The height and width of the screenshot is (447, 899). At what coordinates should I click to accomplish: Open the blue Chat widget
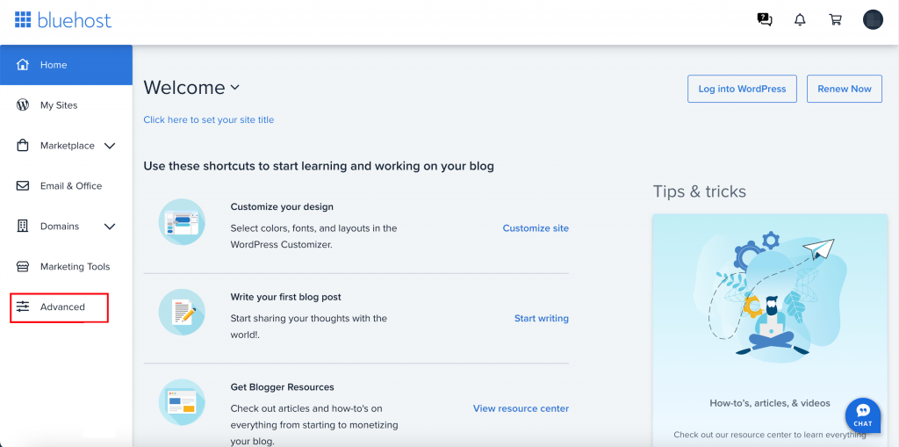pyautogui.click(x=863, y=415)
